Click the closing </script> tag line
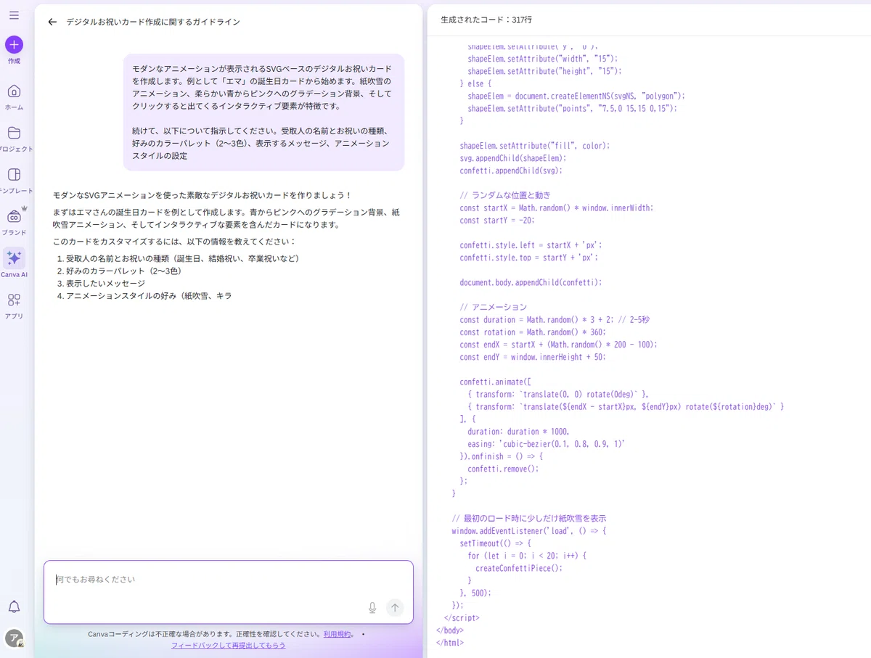This screenshot has height=658, width=871. 462,618
